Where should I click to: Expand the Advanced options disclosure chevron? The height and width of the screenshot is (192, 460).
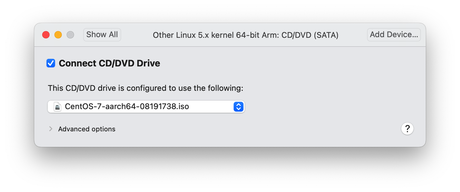point(51,129)
